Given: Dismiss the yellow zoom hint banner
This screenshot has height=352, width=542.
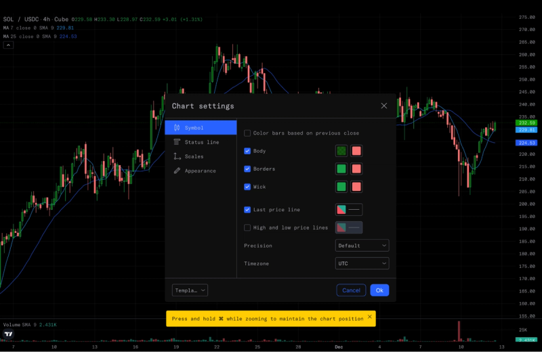Looking at the screenshot, I should pyautogui.click(x=369, y=316).
